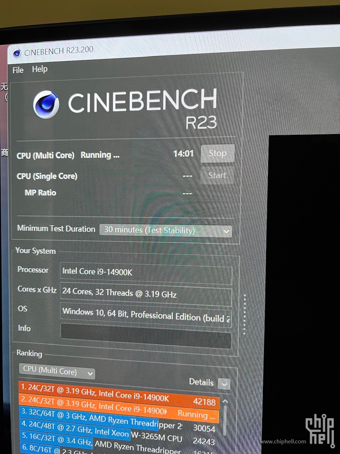This screenshot has width=340, height=454.
Task: Click the empty Info field
Action: (x=146, y=336)
